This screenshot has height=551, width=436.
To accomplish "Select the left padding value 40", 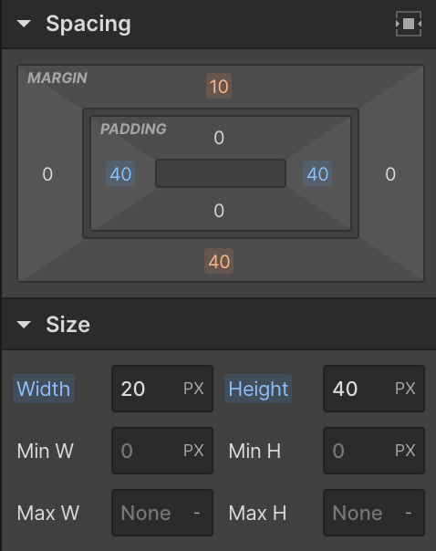I will (x=120, y=173).
